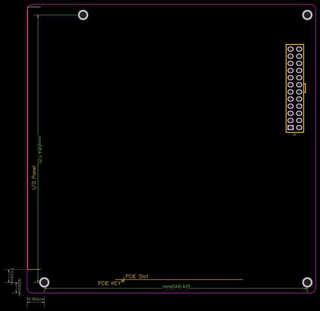This screenshot has height=311, width=320.
Task: Click the top-left pad of connector U1
Action: [290, 49]
